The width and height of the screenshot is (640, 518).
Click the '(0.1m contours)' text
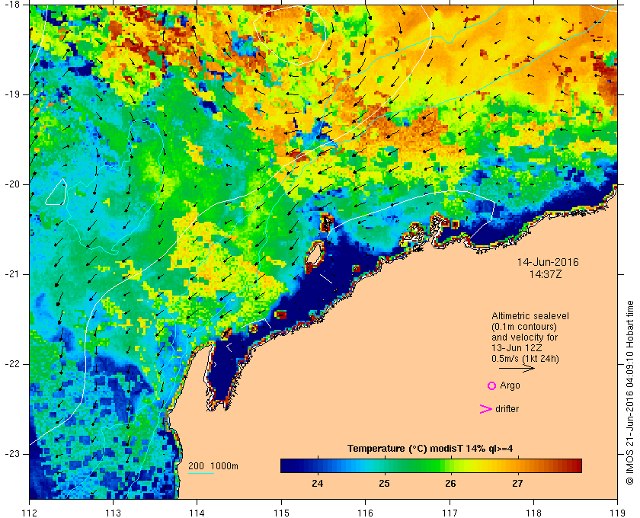tap(524, 327)
